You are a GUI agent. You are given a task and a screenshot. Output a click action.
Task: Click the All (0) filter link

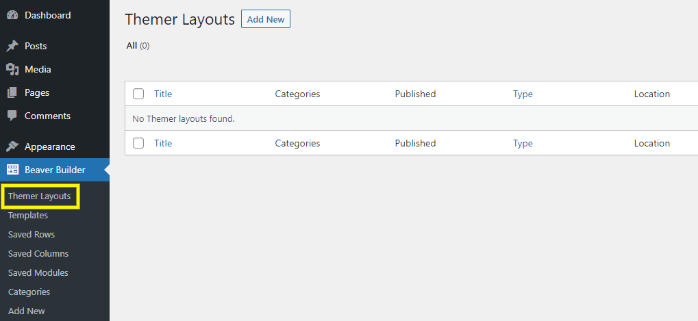coord(138,45)
